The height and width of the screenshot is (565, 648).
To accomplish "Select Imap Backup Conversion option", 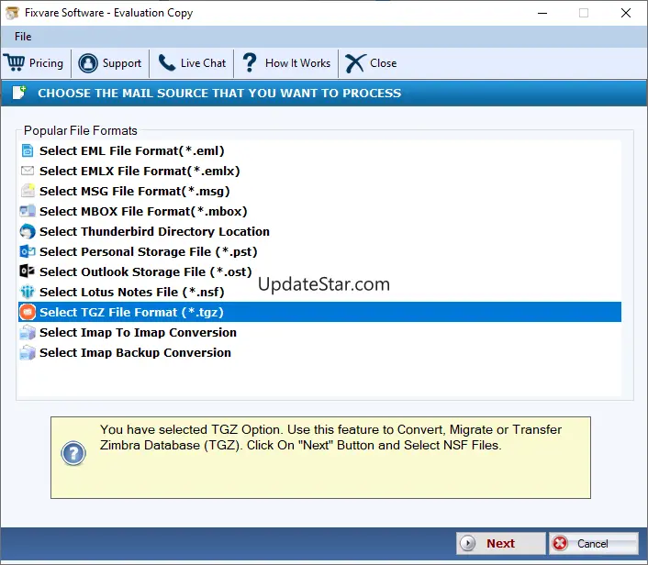I will click(135, 353).
